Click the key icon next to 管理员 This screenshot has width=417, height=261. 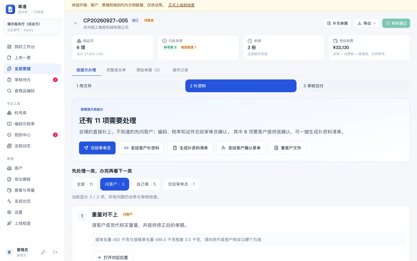pos(43,252)
